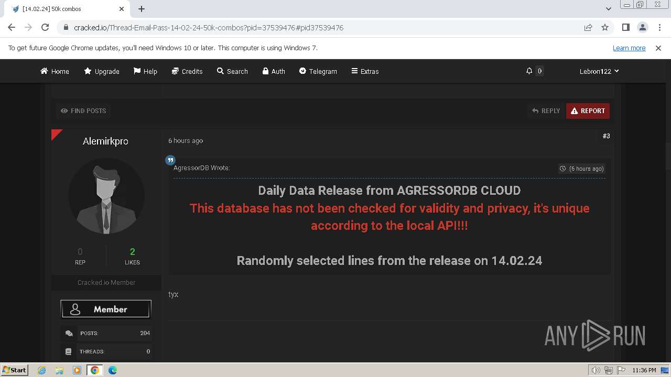This screenshot has height=377, width=671.
Task: Click the AgressorDB Wrote quote header
Action: tap(202, 168)
